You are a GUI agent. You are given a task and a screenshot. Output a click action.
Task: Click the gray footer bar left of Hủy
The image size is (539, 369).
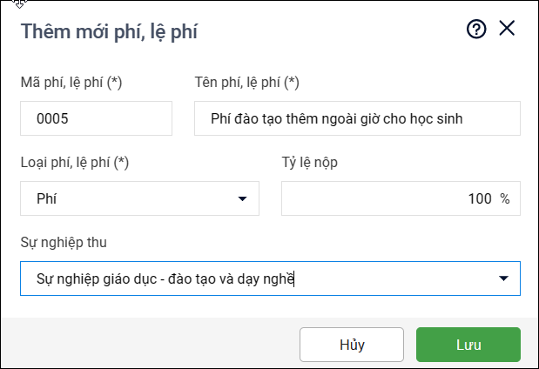[148, 344]
